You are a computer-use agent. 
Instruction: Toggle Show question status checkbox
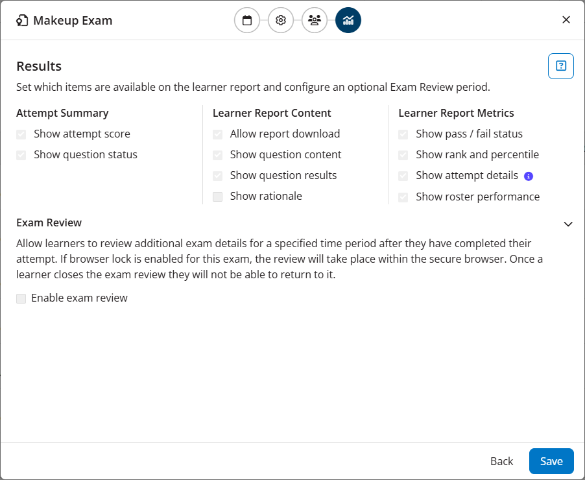(21, 155)
